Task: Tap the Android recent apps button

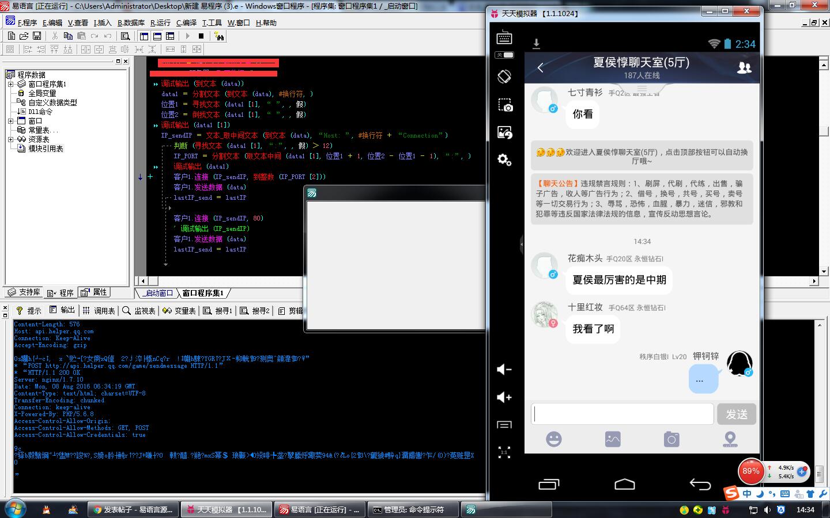Action: pos(549,484)
